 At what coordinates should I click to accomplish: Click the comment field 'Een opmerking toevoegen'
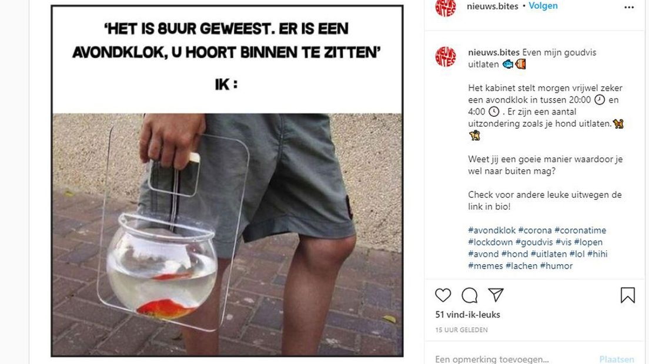[513, 359]
